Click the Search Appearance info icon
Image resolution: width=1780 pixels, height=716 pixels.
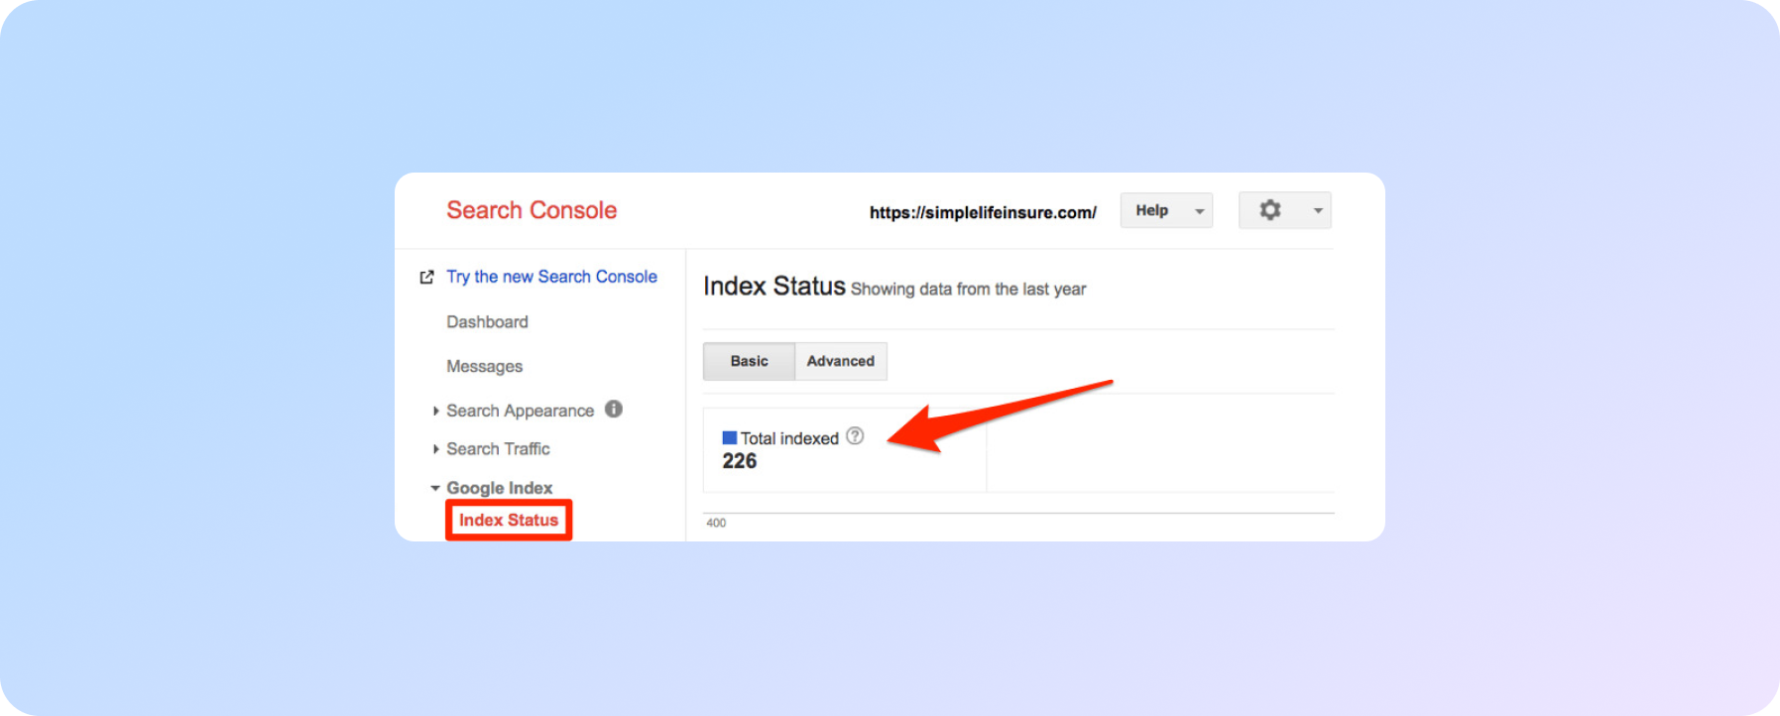pos(614,409)
